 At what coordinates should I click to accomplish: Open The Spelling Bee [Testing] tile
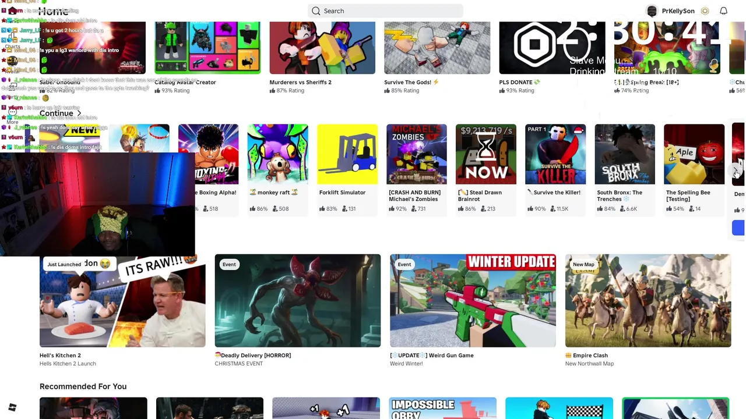click(694, 154)
